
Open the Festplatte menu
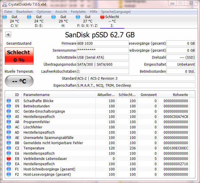pyautogui.click(x=78, y=12)
